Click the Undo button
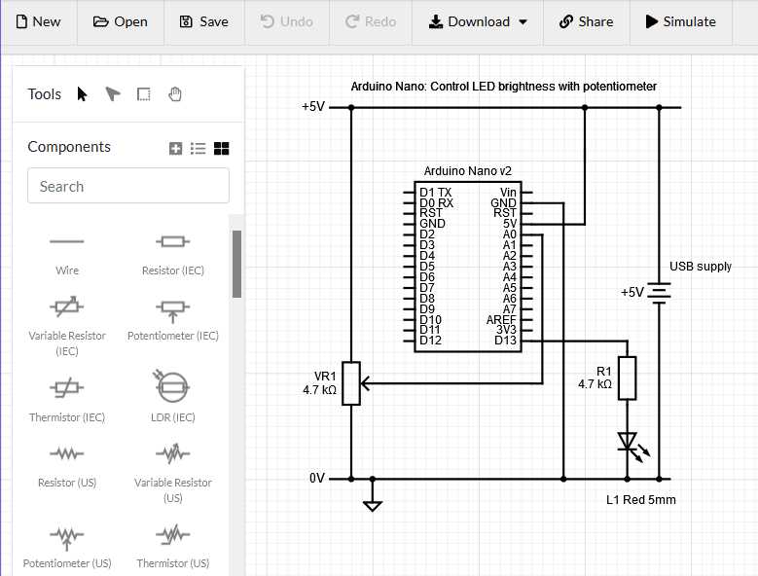 tap(287, 21)
